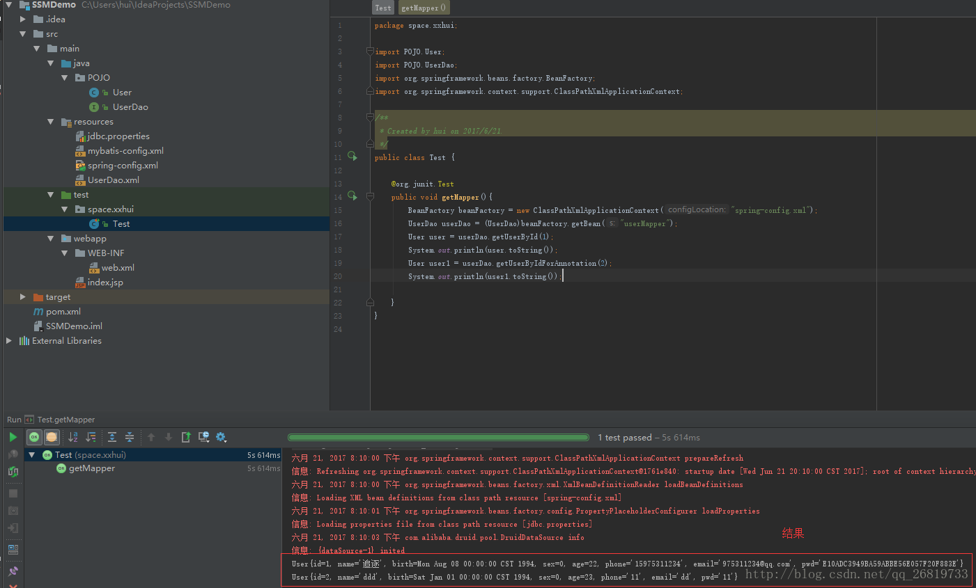
Task: Click the blog.csdn.net link text
Action: (x=857, y=574)
